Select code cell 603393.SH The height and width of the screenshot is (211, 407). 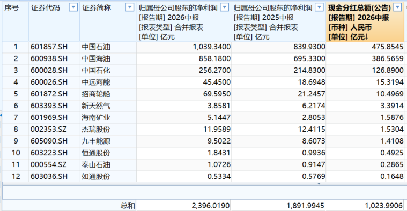pyautogui.click(x=49, y=105)
